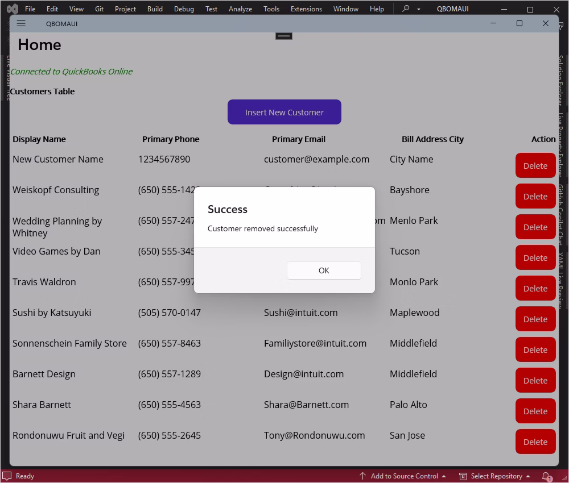Delete the Sushi by Katsuyuki customer
This screenshot has width=569, height=483.
coord(535,319)
